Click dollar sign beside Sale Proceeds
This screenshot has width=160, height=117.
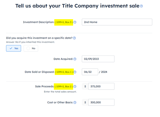coord(85,86)
